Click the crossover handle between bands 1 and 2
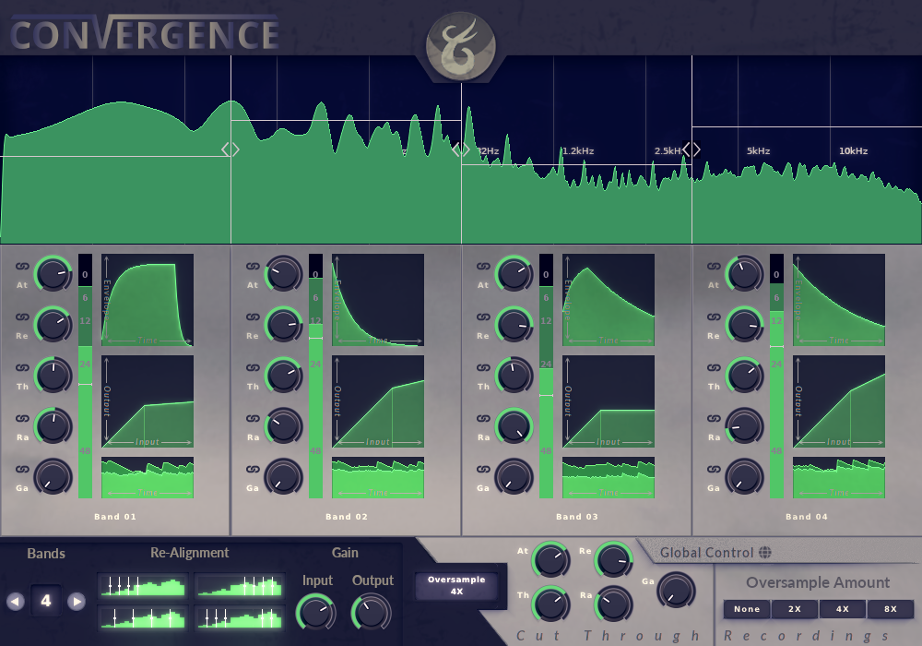The image size is (922, 646). (230, 150)
